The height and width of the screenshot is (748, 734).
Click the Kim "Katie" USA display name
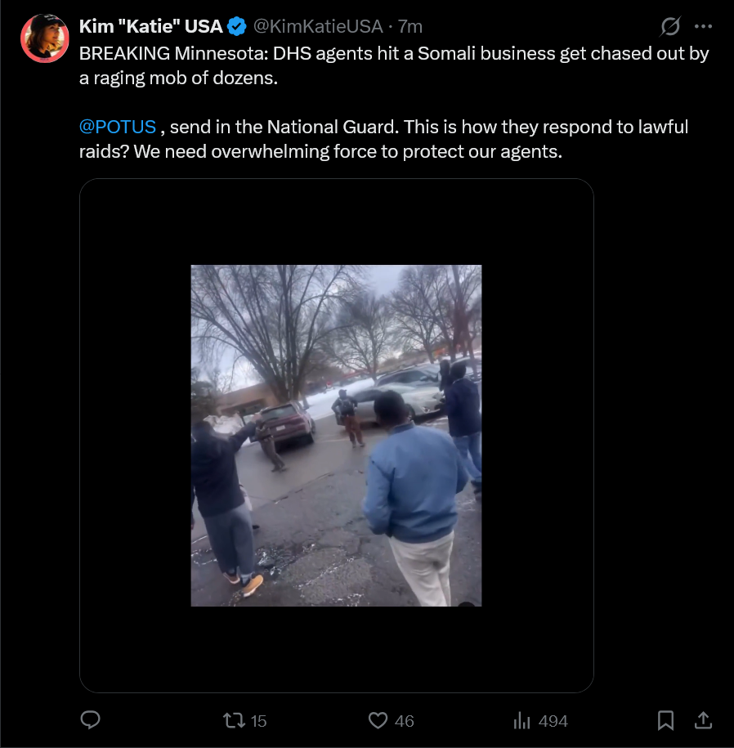pyautogui.click(x=150, y=26)
